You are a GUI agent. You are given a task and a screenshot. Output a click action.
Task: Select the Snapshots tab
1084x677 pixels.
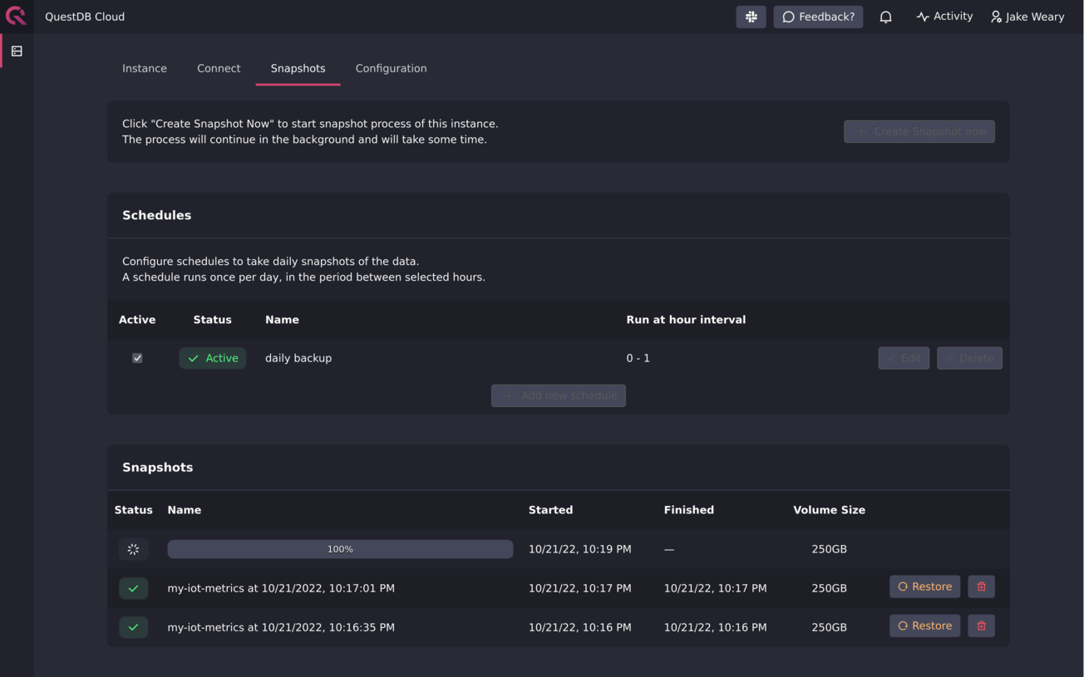(x=298, y=68)
